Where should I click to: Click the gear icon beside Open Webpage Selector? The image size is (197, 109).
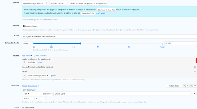46,3
